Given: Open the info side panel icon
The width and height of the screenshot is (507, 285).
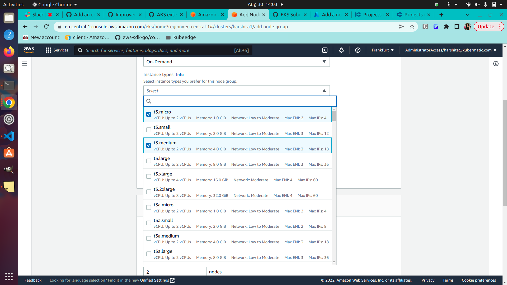Looking at the screenshot, I should click(496, 64).
